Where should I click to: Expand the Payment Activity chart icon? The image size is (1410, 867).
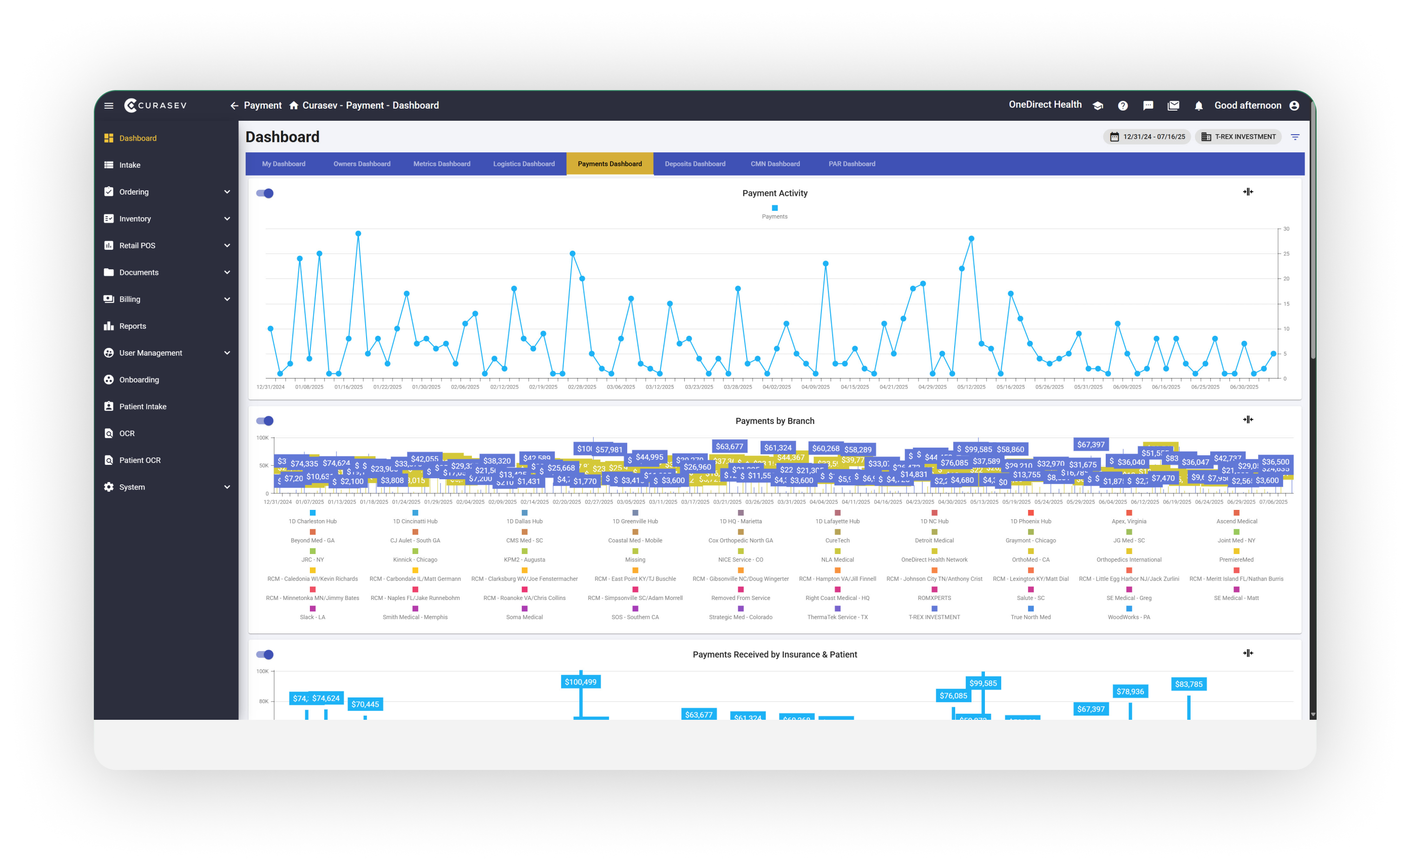click(1248, 192)
